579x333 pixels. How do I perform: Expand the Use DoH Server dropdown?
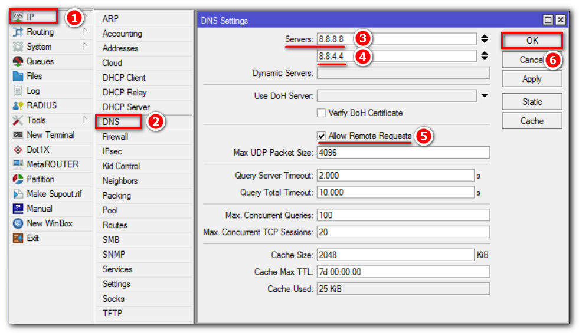pos(485,95)
